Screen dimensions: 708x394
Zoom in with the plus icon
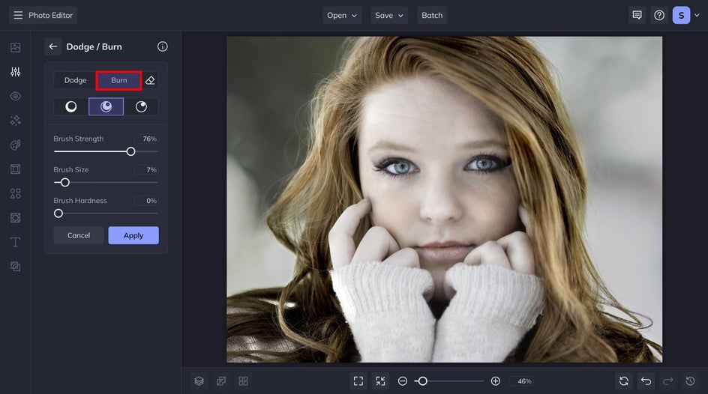(495, 381)
